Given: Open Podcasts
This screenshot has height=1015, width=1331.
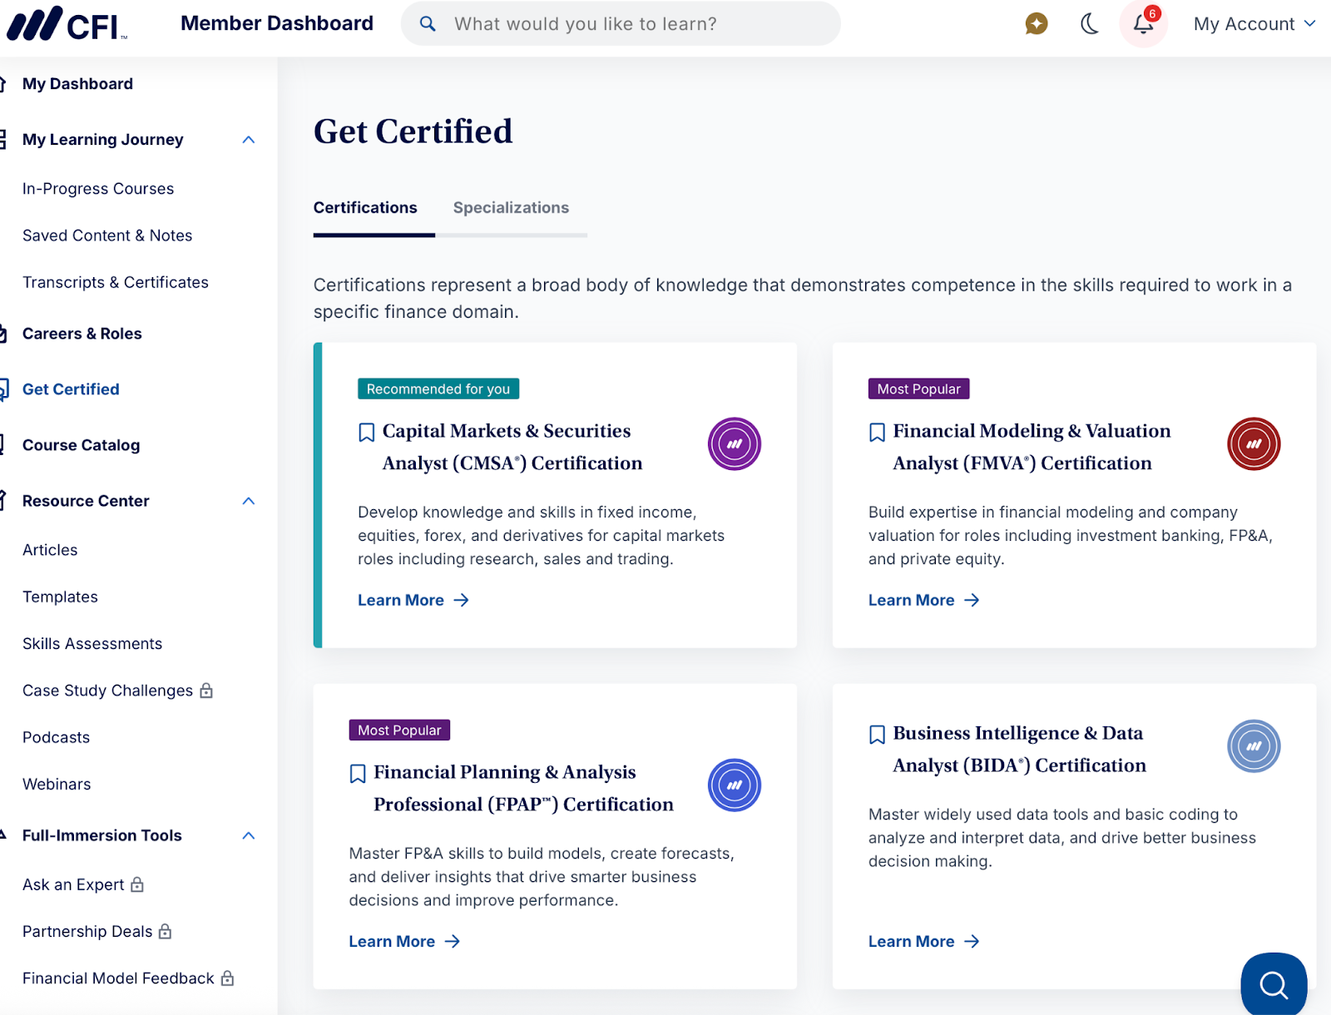Looking at the screenshot, I should (x=56, y=737).
